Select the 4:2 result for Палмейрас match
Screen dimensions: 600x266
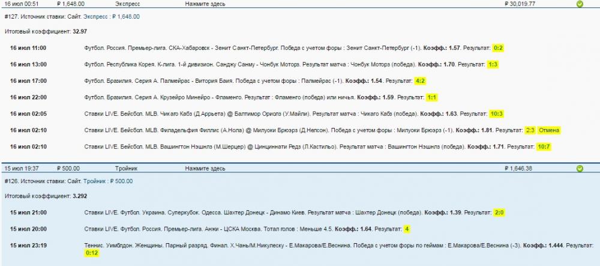tap(420, 80)
